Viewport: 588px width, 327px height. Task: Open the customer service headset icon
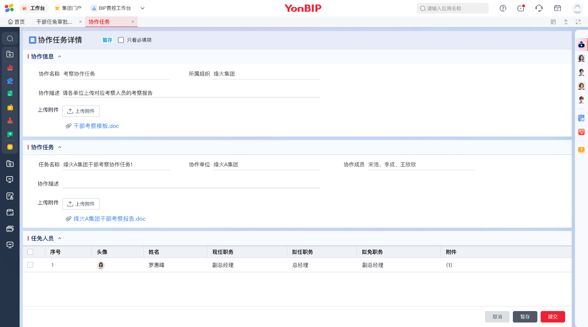pos(539,8)
